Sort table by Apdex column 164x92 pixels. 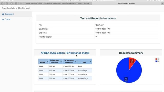[43, 61]
